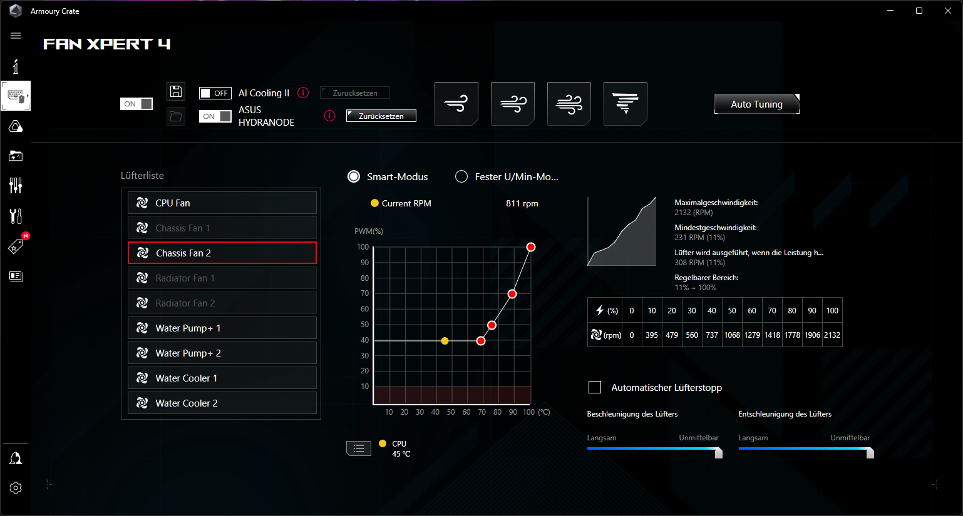
Task: Click the save profile floppy disk icon
Action: 176,91
